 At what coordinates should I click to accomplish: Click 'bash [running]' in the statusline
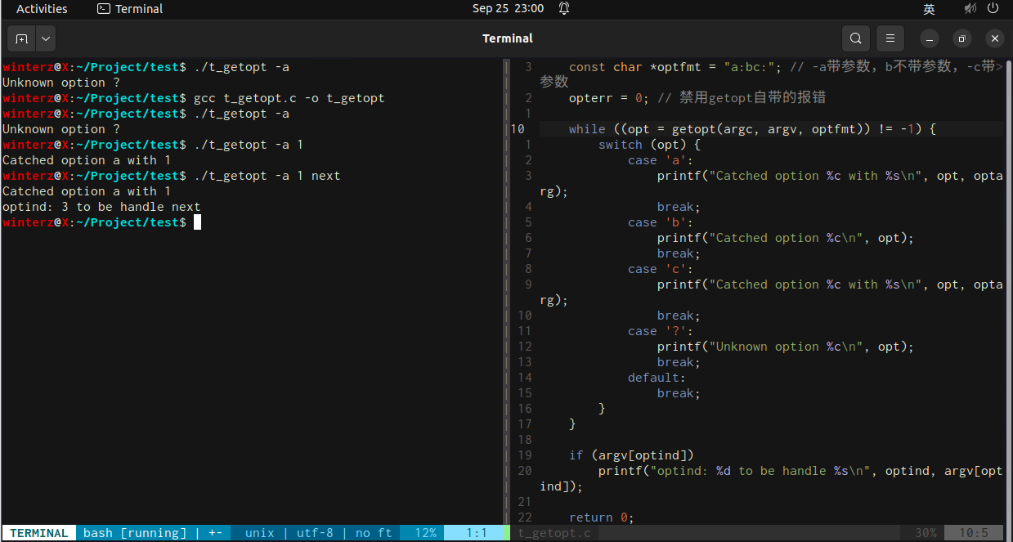[x=134, y=533]
